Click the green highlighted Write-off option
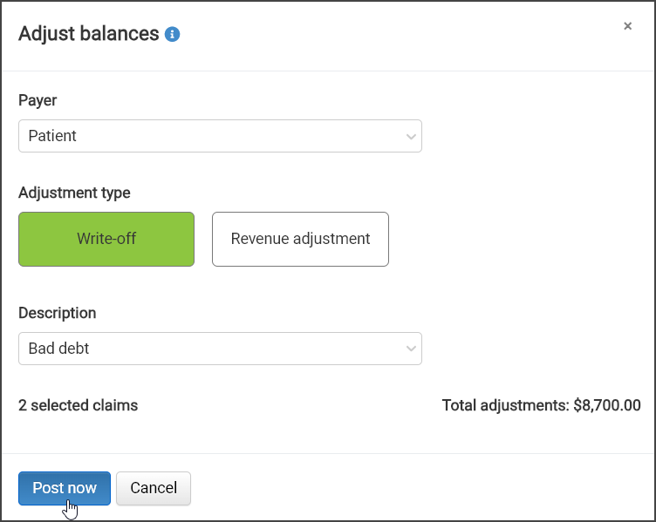The width and height of the screenshot is (656, 522). [x=106, y=239]
